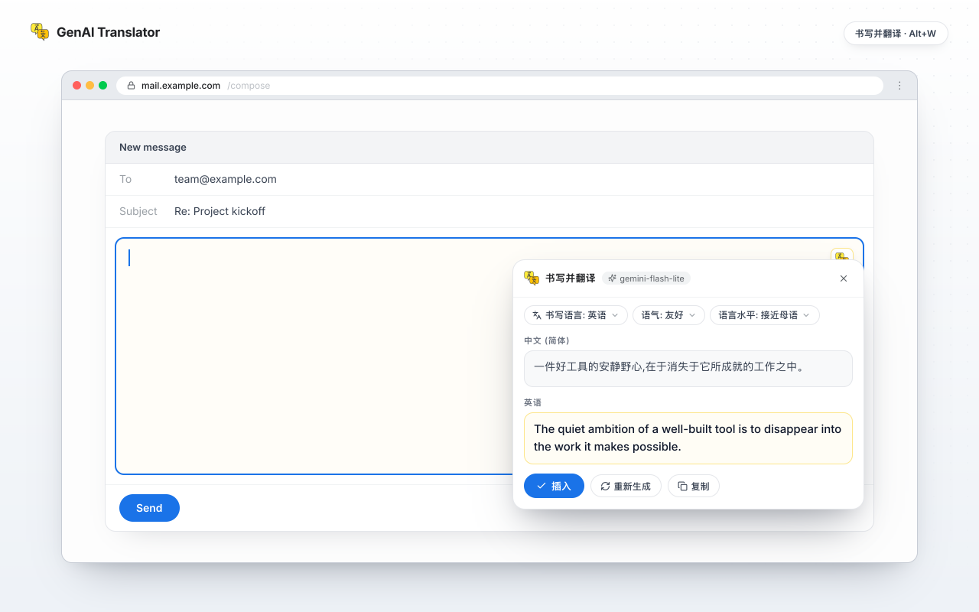Click the translator icon in message body corner
The height and width of the screenshot is (612, 979).
tap(841, 255)
